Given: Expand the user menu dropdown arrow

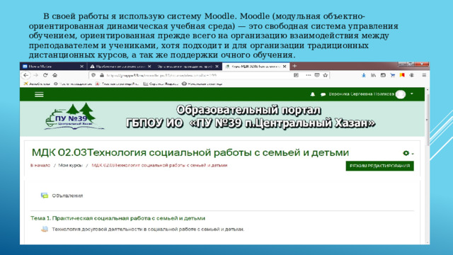Looking at the screenshot, I should point(412,93).
